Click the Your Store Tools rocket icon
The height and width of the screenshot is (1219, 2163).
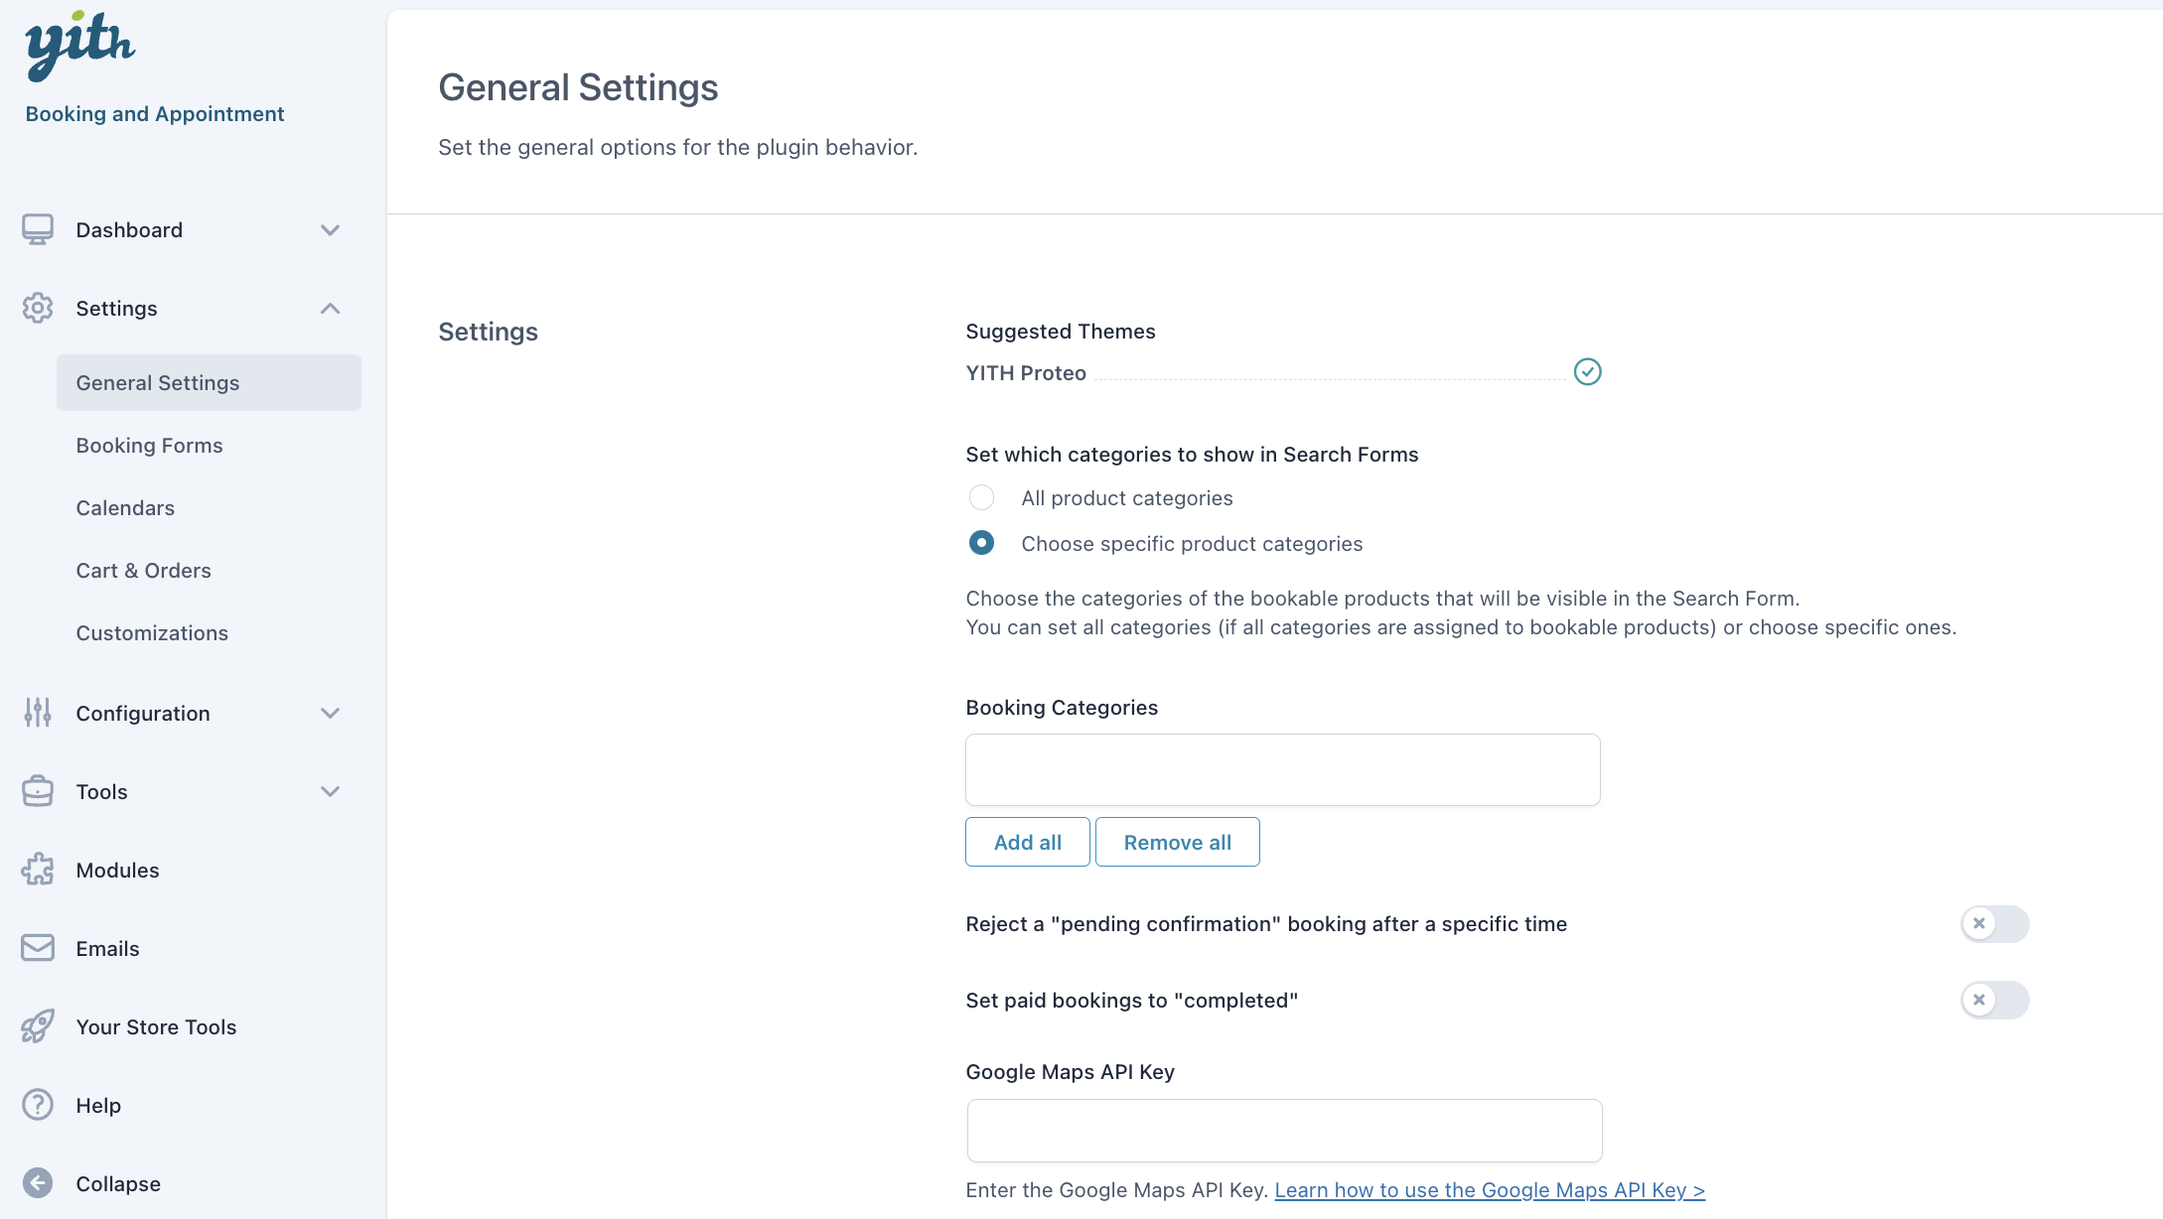pyautogui.click(x=38, y=1026)
